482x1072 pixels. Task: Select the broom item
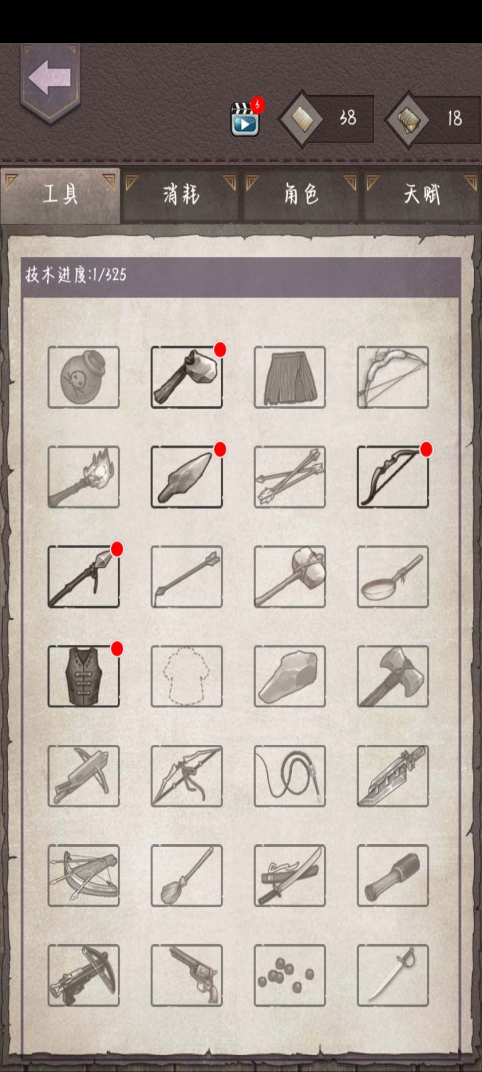point(187,876)
